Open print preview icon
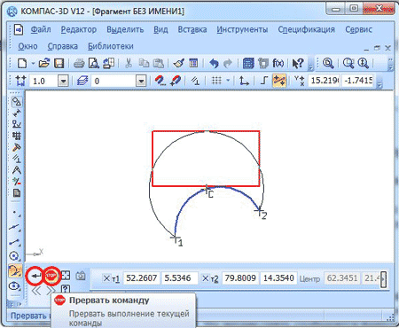The image size is (399, 328). (94, 63)
